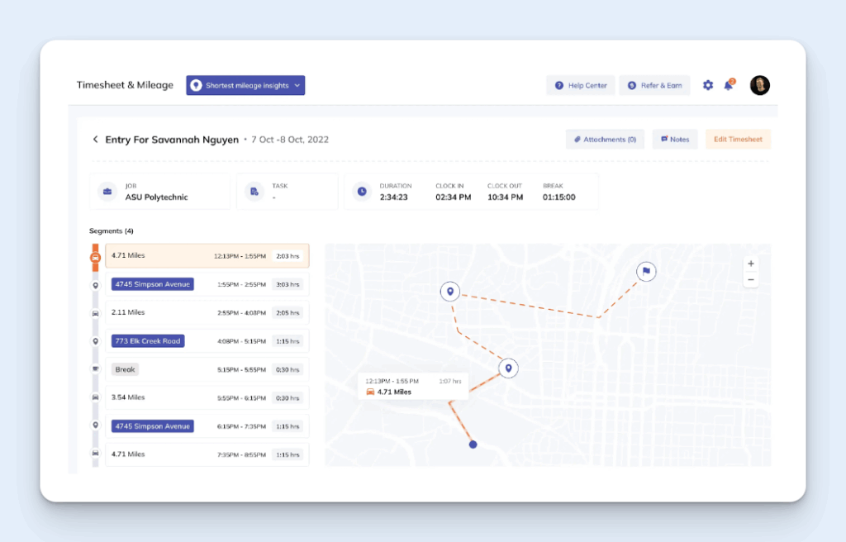This screenshot has height=542, width=846.
Task: Select the 3.54 Miles segment
Action: [x=207, y=397]
